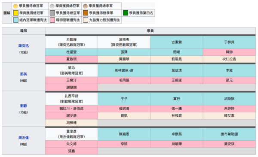Click the (12組) count under 陳奕迅

pyautogui.click(x=24, y=52)
